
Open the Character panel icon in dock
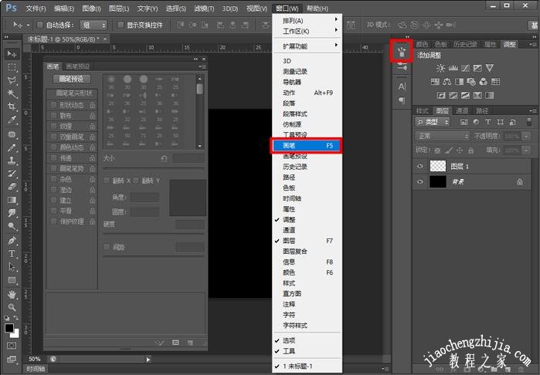(402, 86)
